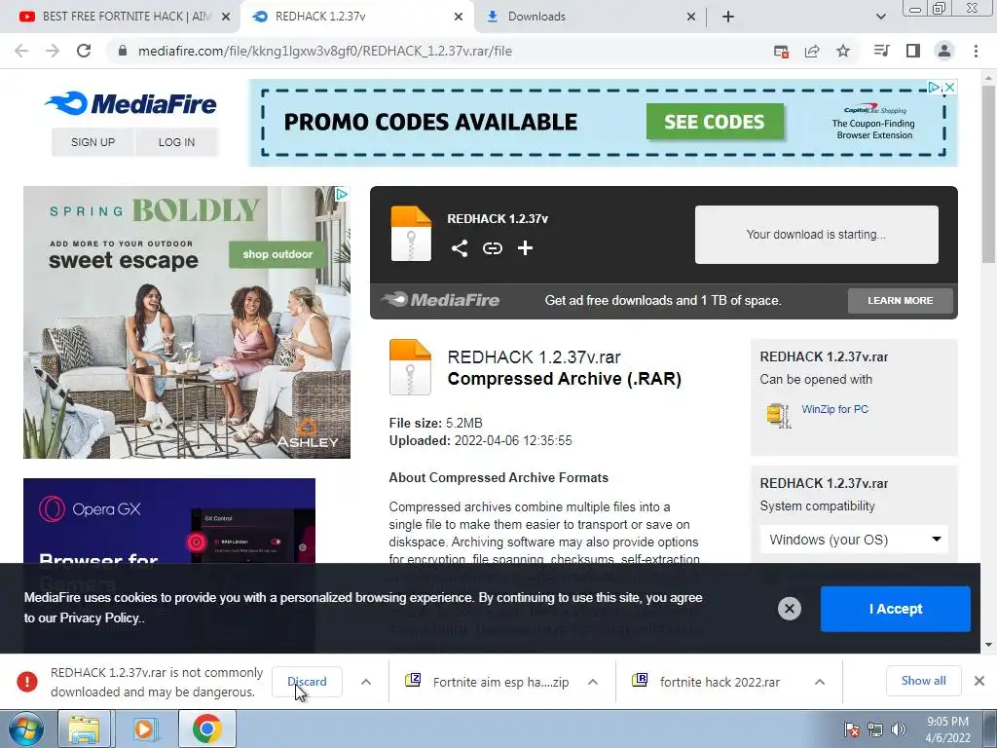The height and width of the screenshot is (748, 997).
Task: Open the share page icon in address bar
Action: tap(812, 51)
